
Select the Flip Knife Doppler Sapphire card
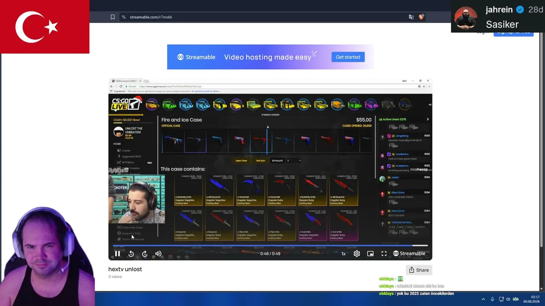[x=250, y=225]
